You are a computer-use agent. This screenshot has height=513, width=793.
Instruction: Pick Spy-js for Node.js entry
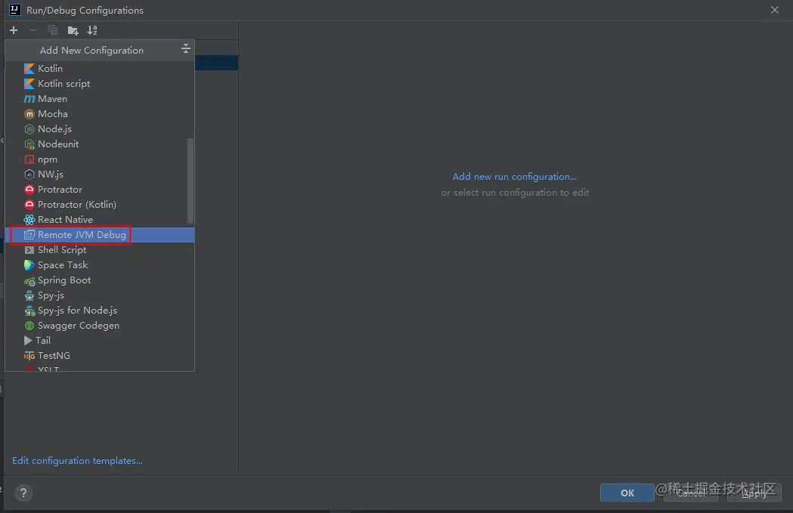100,311
